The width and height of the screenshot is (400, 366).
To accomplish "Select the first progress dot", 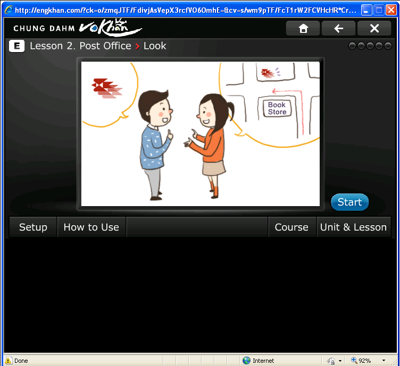I will pyautogui.click(x=352, y=46).
